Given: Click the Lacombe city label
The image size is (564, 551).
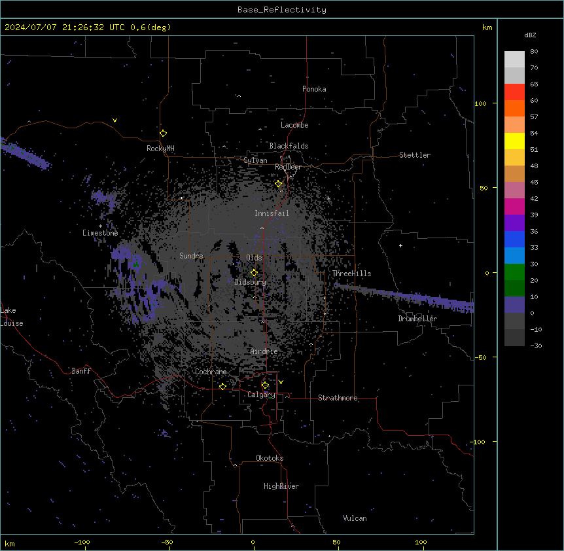Looking at the screenshot, I should click(294, 125).
